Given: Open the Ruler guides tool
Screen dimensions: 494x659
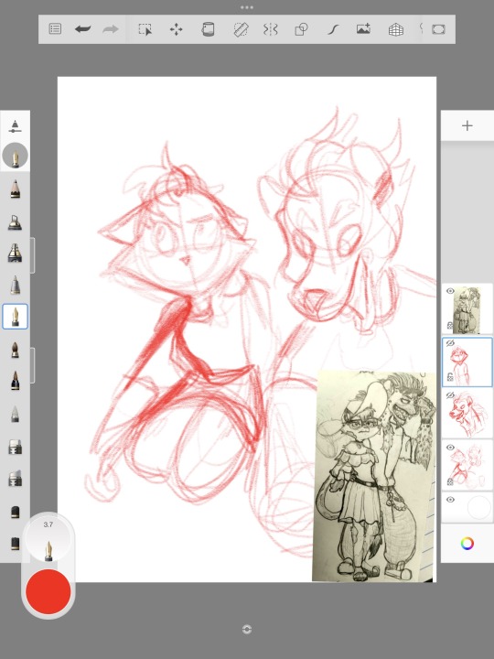Looking at the screenshot, I should [x=241, y=29].
